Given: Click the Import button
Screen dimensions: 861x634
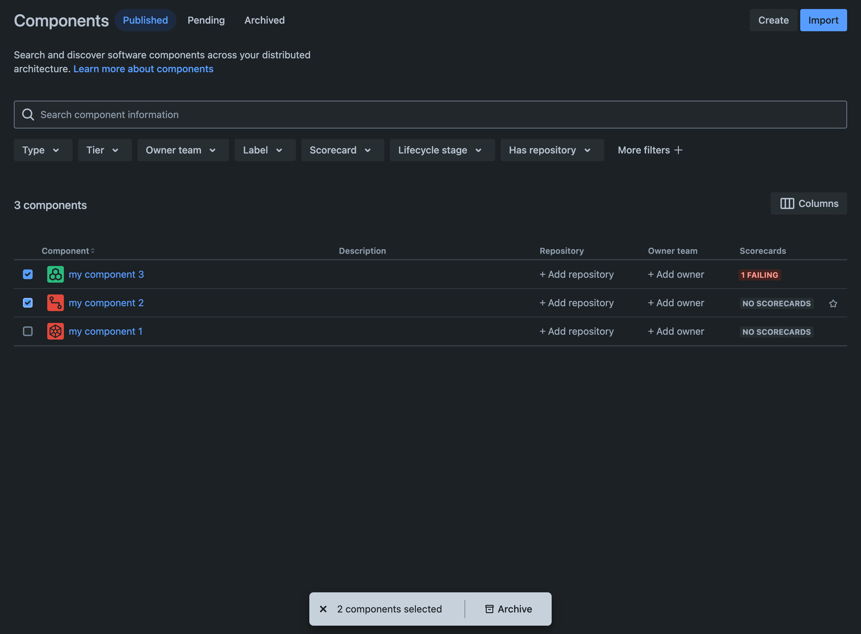Looking at the screenshot, I should coord(824,20).
